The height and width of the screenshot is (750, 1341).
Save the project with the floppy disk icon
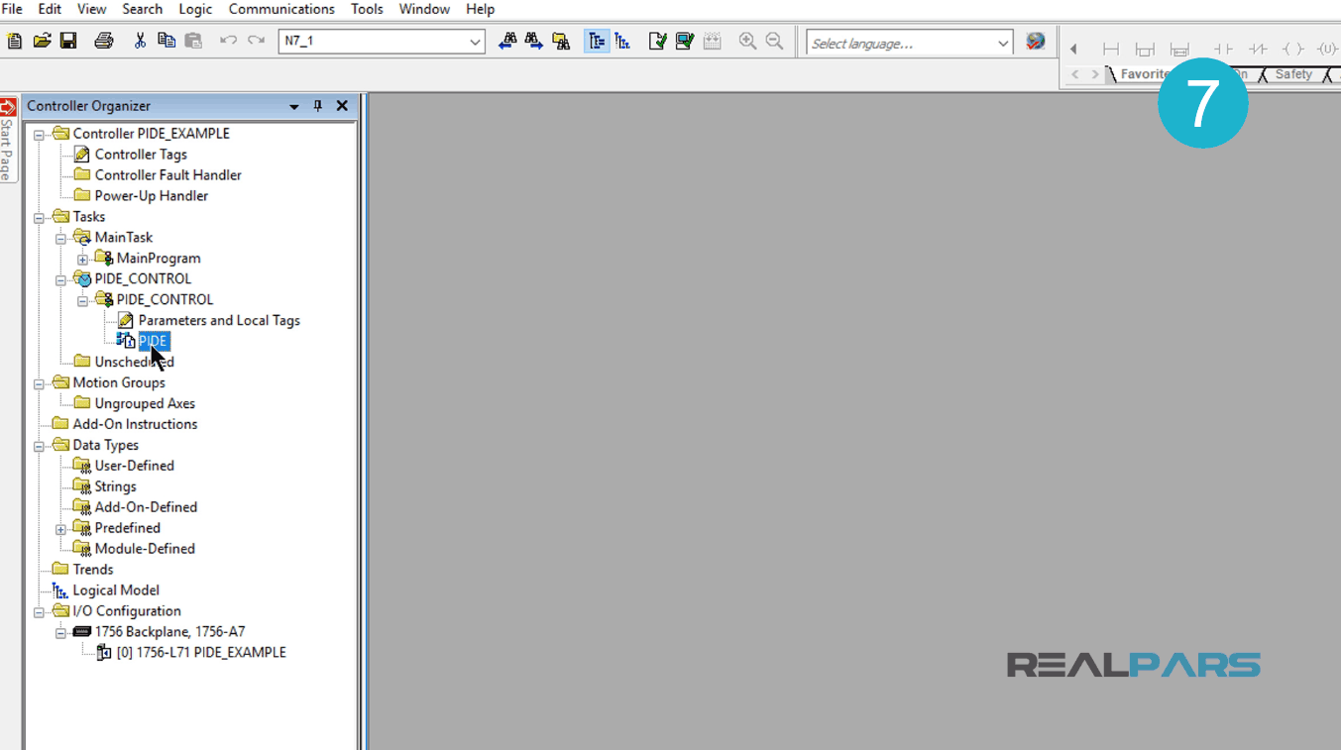click(x=68, y=42)
